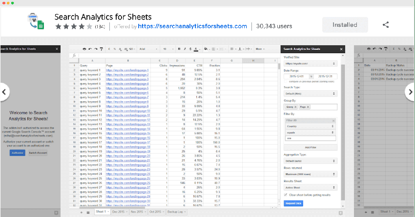
Task: Toggle Clear sheet before getting results checkbox
Action: pyautogui.click(x=286, y=195)
